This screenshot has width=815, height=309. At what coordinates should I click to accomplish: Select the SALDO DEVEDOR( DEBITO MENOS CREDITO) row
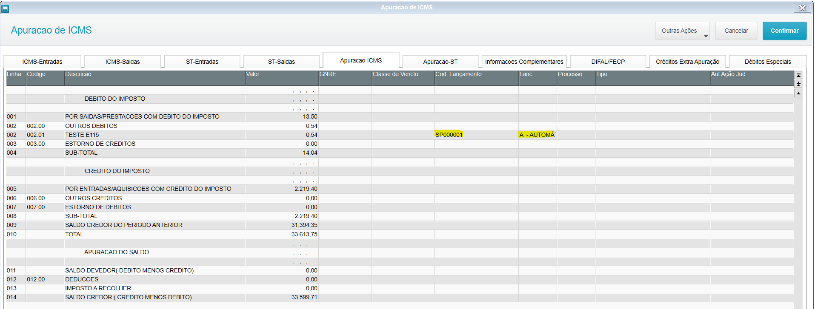point(400,270)
